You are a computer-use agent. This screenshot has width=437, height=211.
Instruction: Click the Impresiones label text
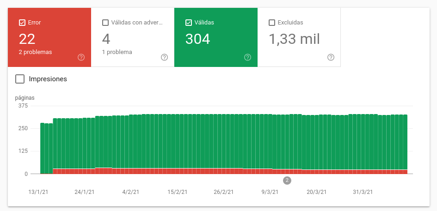(48, 79)
